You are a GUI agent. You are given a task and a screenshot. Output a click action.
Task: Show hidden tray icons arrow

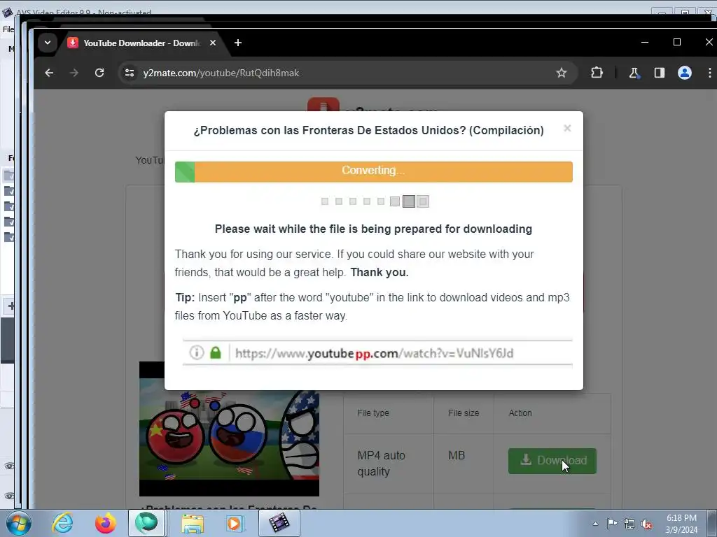(x=595, y=524)
